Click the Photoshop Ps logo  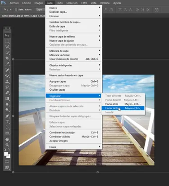[3, 3]
